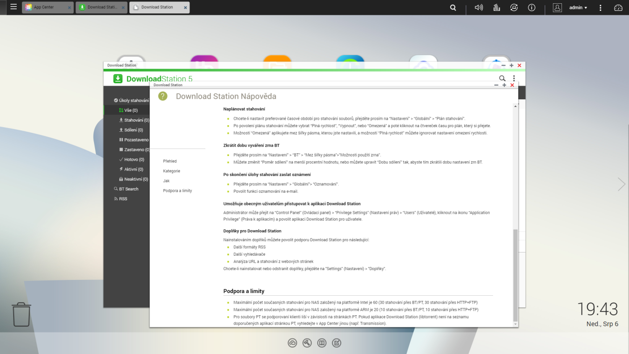Open the event notifications info icon
629x354 pixels.
click(532, 7)
